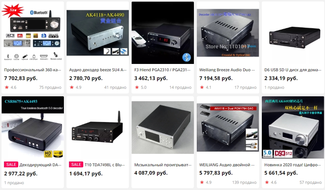View the AK4118+AK4490 silver decoder thumbnail
Image resolution: width=325 pixels, height=190 pixels.
(x=97, y=33)
